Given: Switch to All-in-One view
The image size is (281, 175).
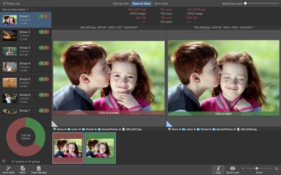Looking at the screenshot, I should point(161,4).
